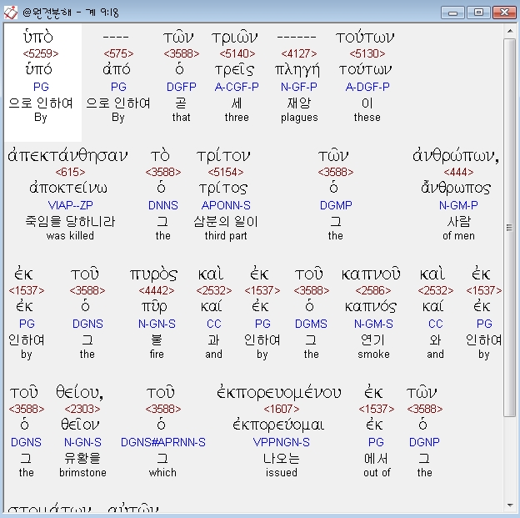Click the gloss 'which'

pos(162,473)
